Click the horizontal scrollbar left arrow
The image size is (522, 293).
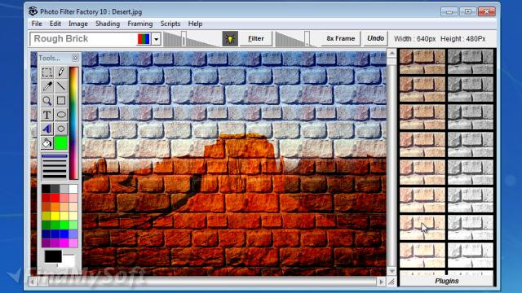(x=33, y=282)
